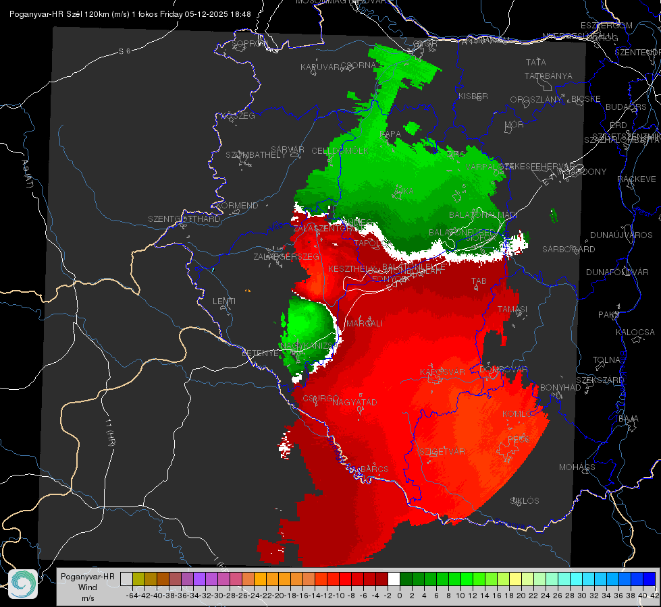The height and width of the screenshot is (607, 661).
Task: Click the BICSKE city label
Action: [x=586, y=98]
